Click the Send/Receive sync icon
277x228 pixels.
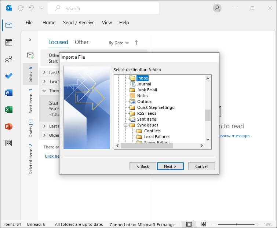21,8
